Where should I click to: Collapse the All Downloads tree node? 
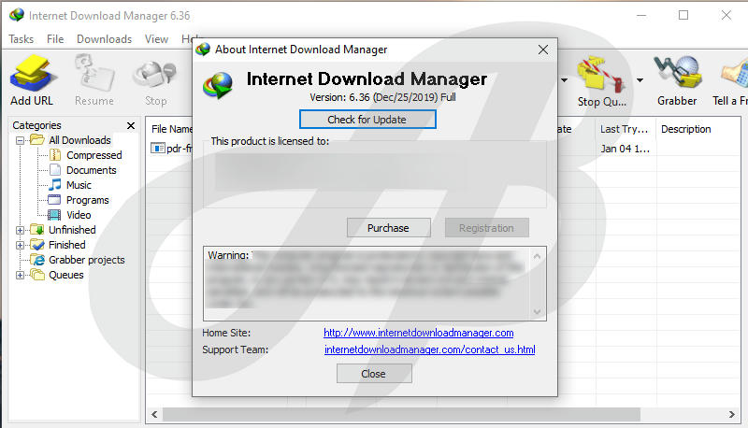[20, 140]
